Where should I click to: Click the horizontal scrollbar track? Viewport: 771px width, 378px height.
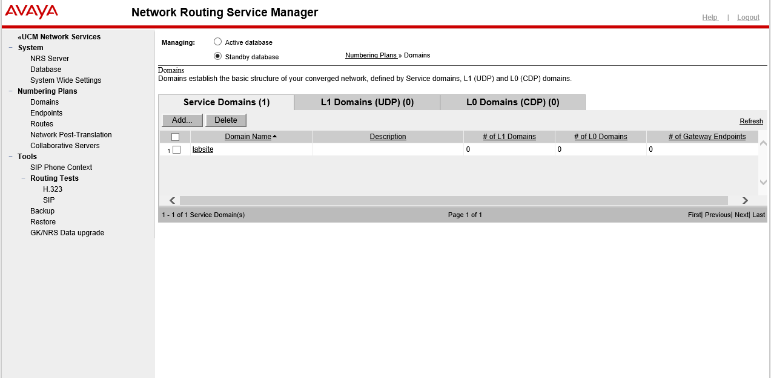point(454,201)
